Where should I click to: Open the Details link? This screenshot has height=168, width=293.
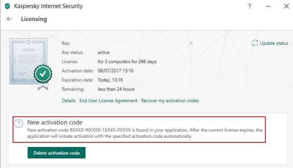[69, 101]
